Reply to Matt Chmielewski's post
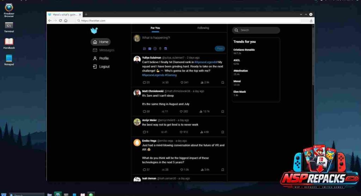 pos(146,112)
